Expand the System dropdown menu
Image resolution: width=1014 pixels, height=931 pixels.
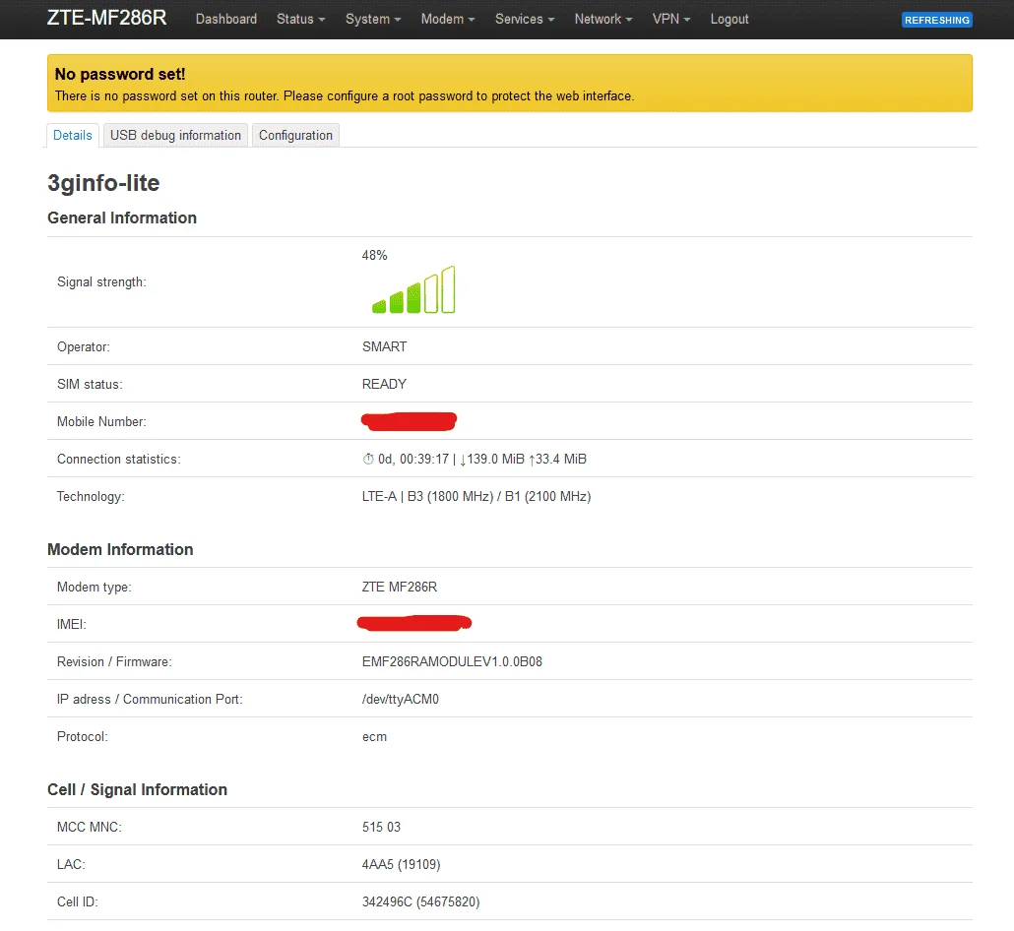click(x=373, y=19)
